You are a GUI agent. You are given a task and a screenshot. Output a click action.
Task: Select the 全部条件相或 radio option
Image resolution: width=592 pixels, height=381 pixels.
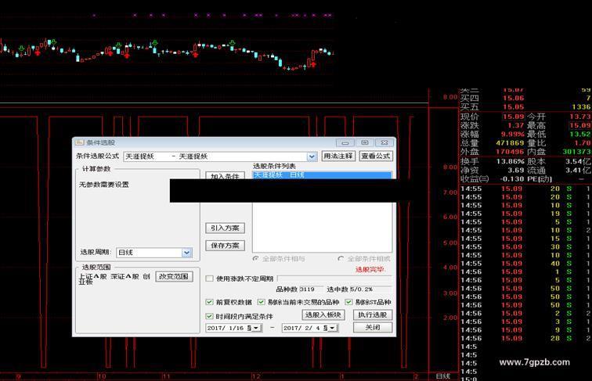tap(341, 259)
